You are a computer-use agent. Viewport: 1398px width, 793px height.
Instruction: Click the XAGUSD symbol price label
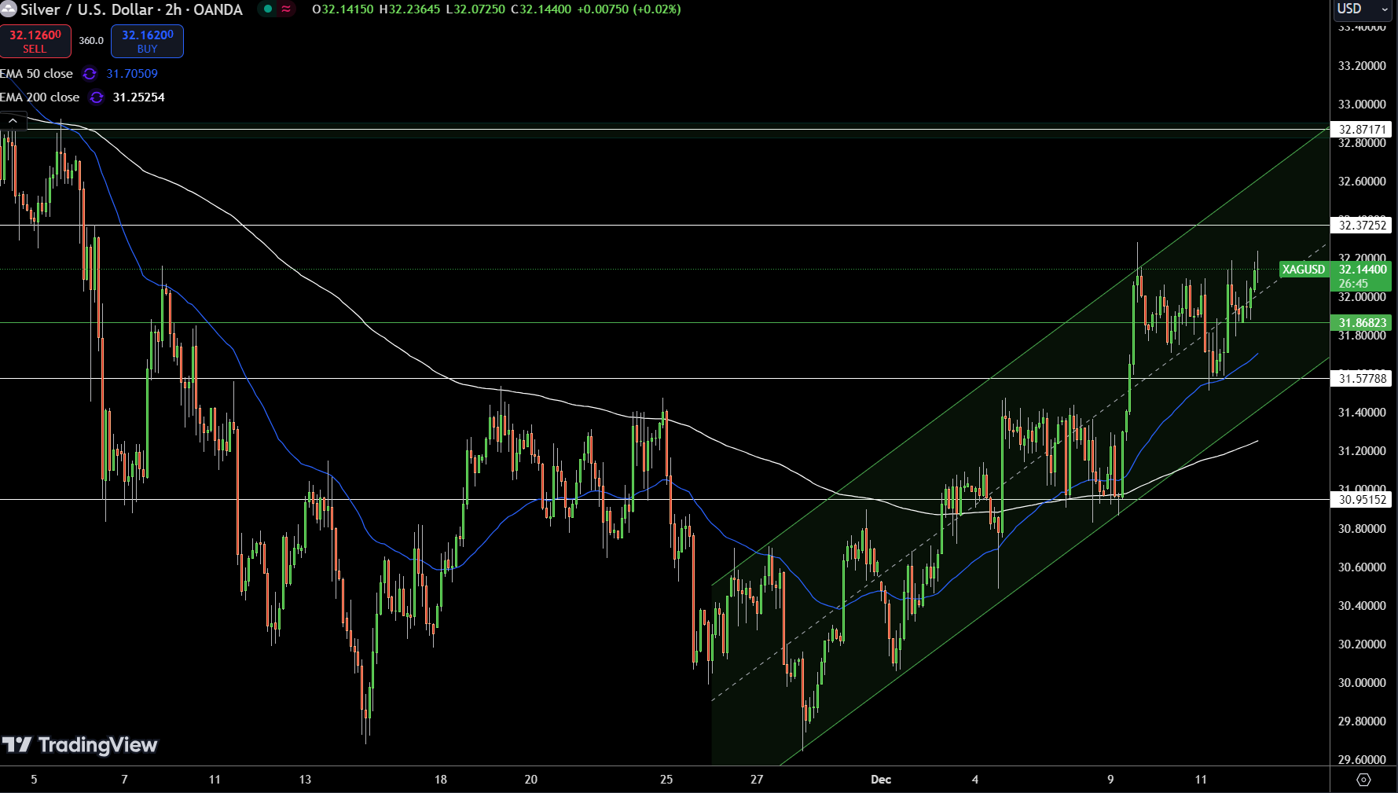[x=1304, y=270]
